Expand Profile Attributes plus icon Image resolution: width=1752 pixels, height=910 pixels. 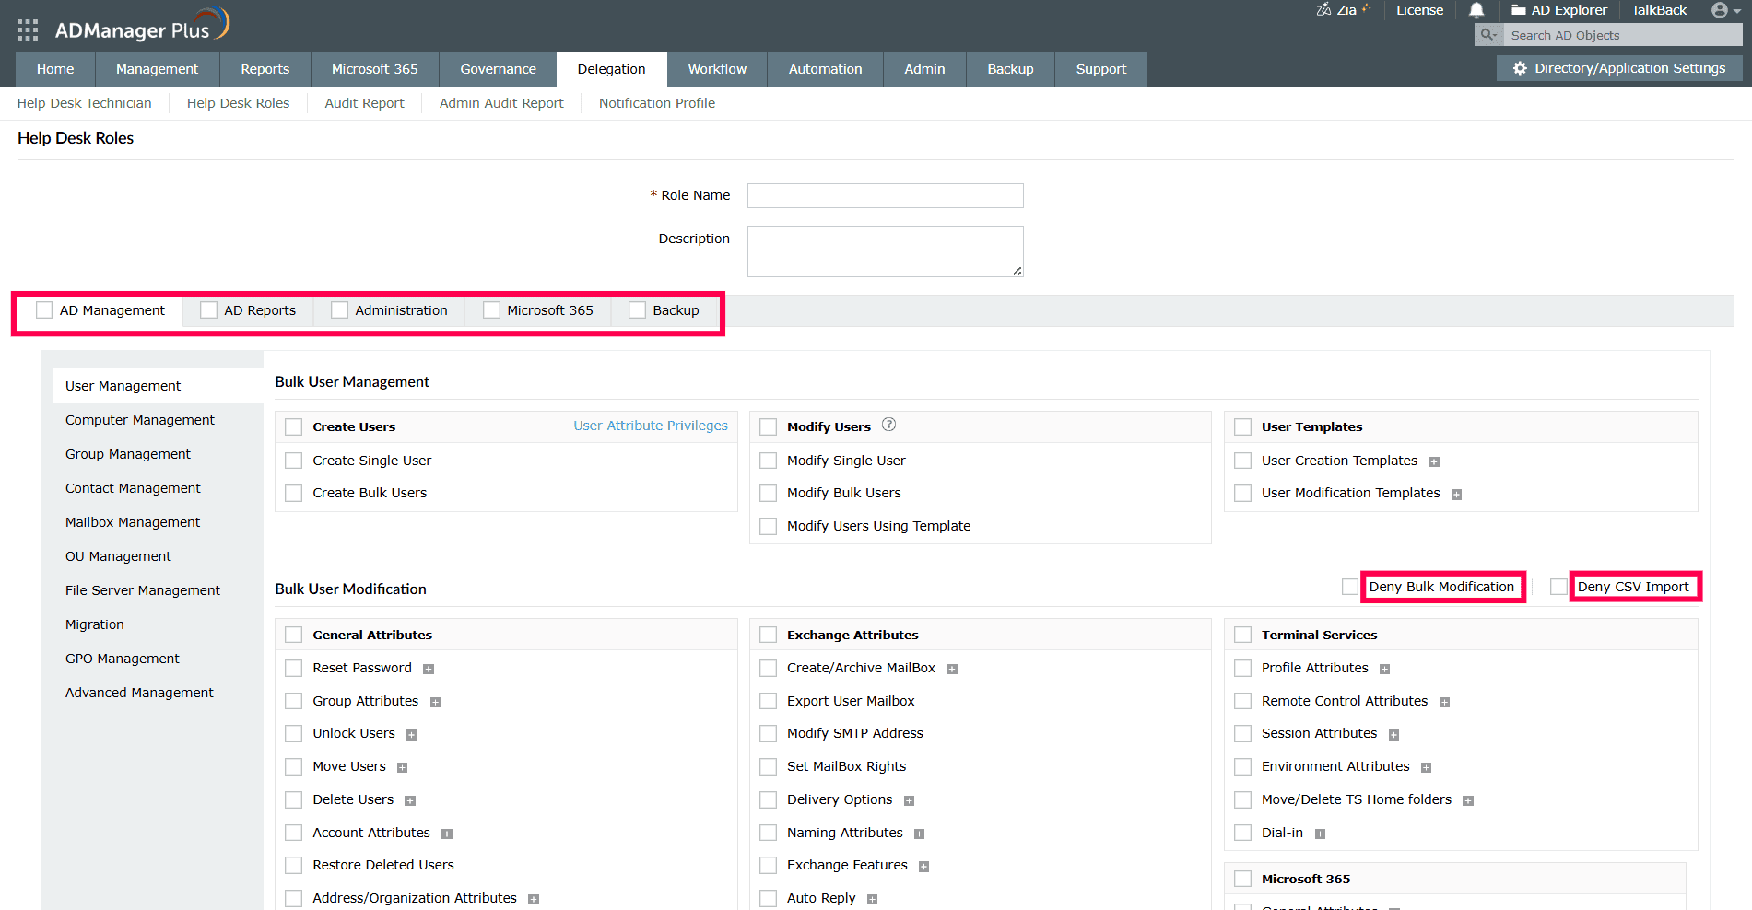point(1385,670)
